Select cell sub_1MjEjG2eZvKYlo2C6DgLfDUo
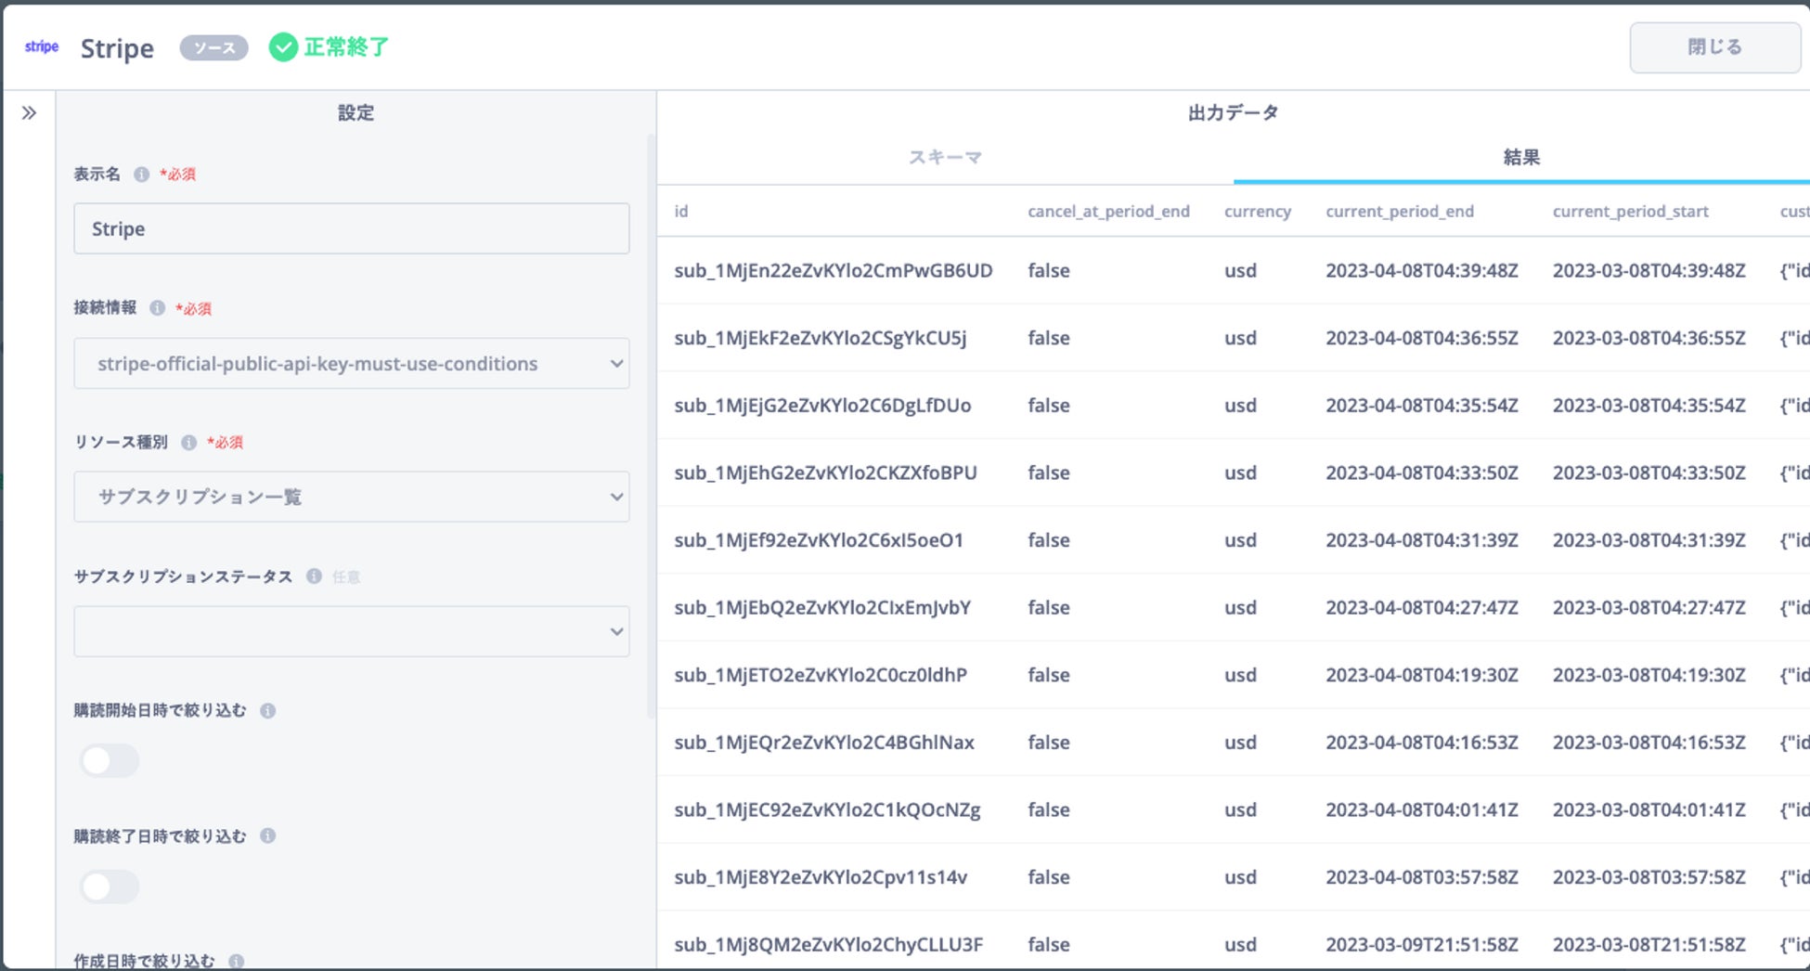The image size is (1810, 971). (x=822, y=406)
